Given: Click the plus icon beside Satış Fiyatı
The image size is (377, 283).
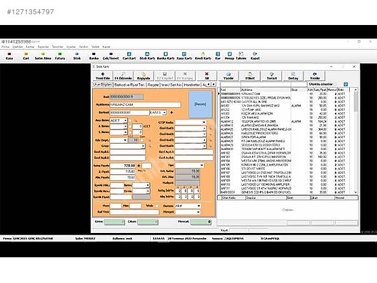Looking at the screenshot, I should click(139, 166).
